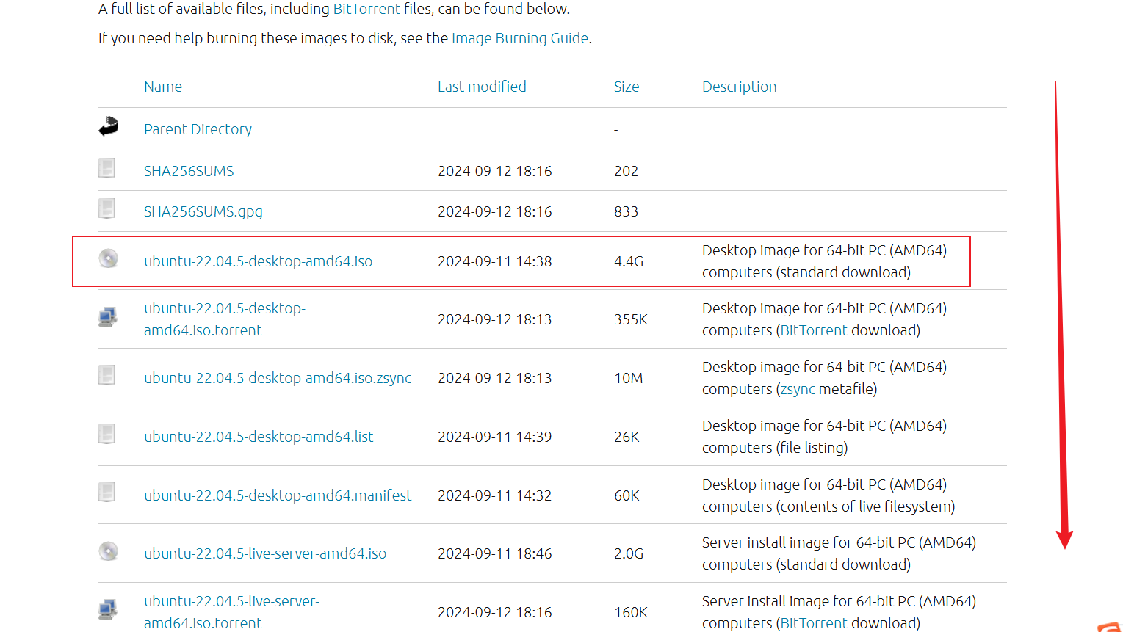This screenshot has width=1123, height=632.
Task: Sort the listing by Description column
Action: (739, 87)
